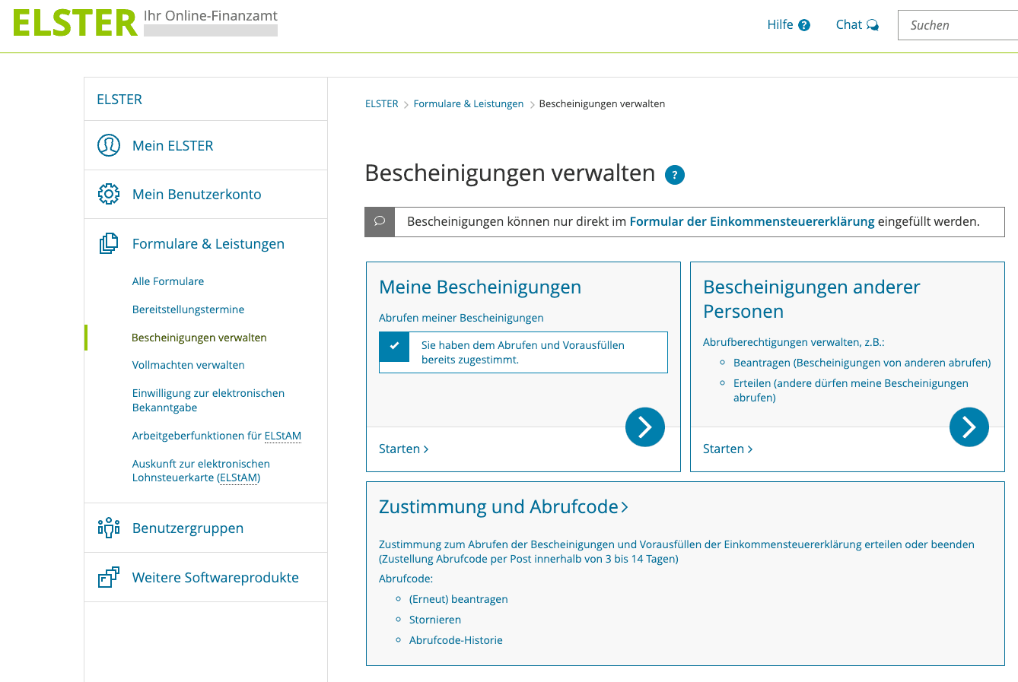Open Benutzergruppen in sidebar
The image size is (1018, 682).
(188, 528)
